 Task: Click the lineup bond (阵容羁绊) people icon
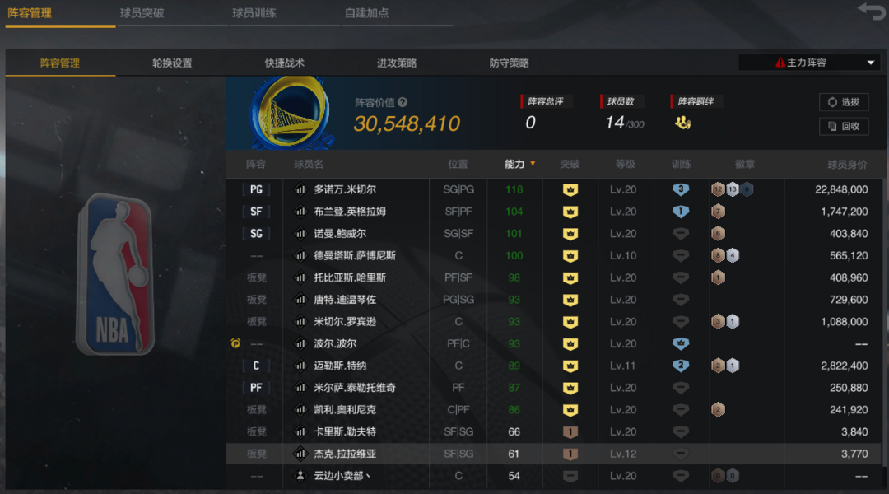[x=682, y=123]
